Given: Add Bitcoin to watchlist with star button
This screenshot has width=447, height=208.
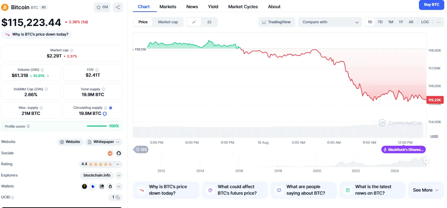Looking at the screenshot, I should point(102,7).
